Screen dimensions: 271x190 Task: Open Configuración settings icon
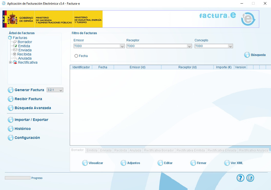[x=11, y=138]
